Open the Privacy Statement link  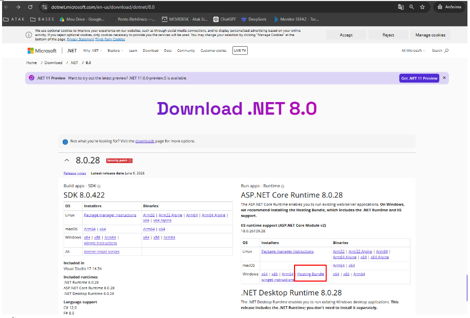[81, 39]
